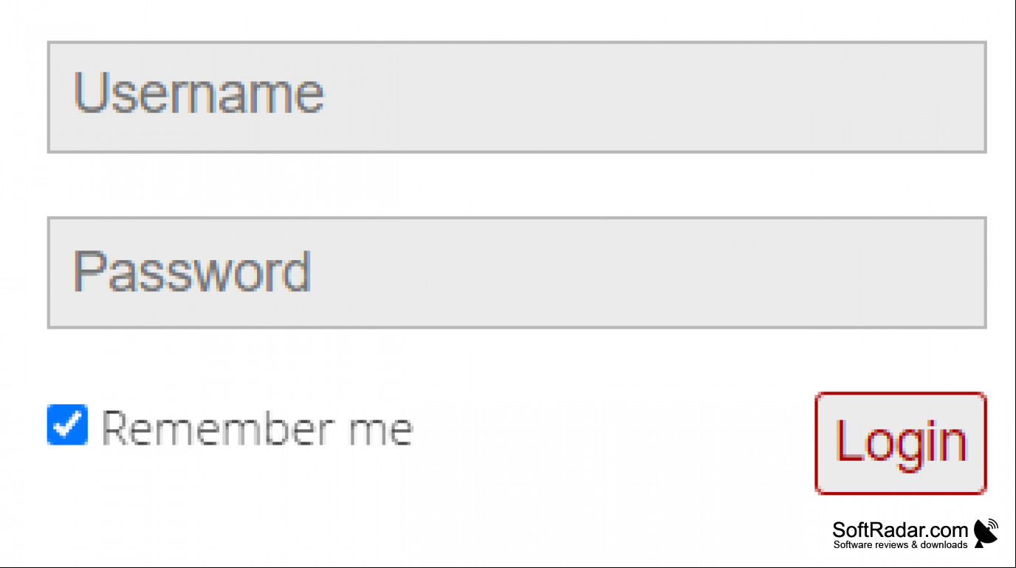The image size is (1016, 568).
Task: Click the Remember me label text
Action: [257, 428]
